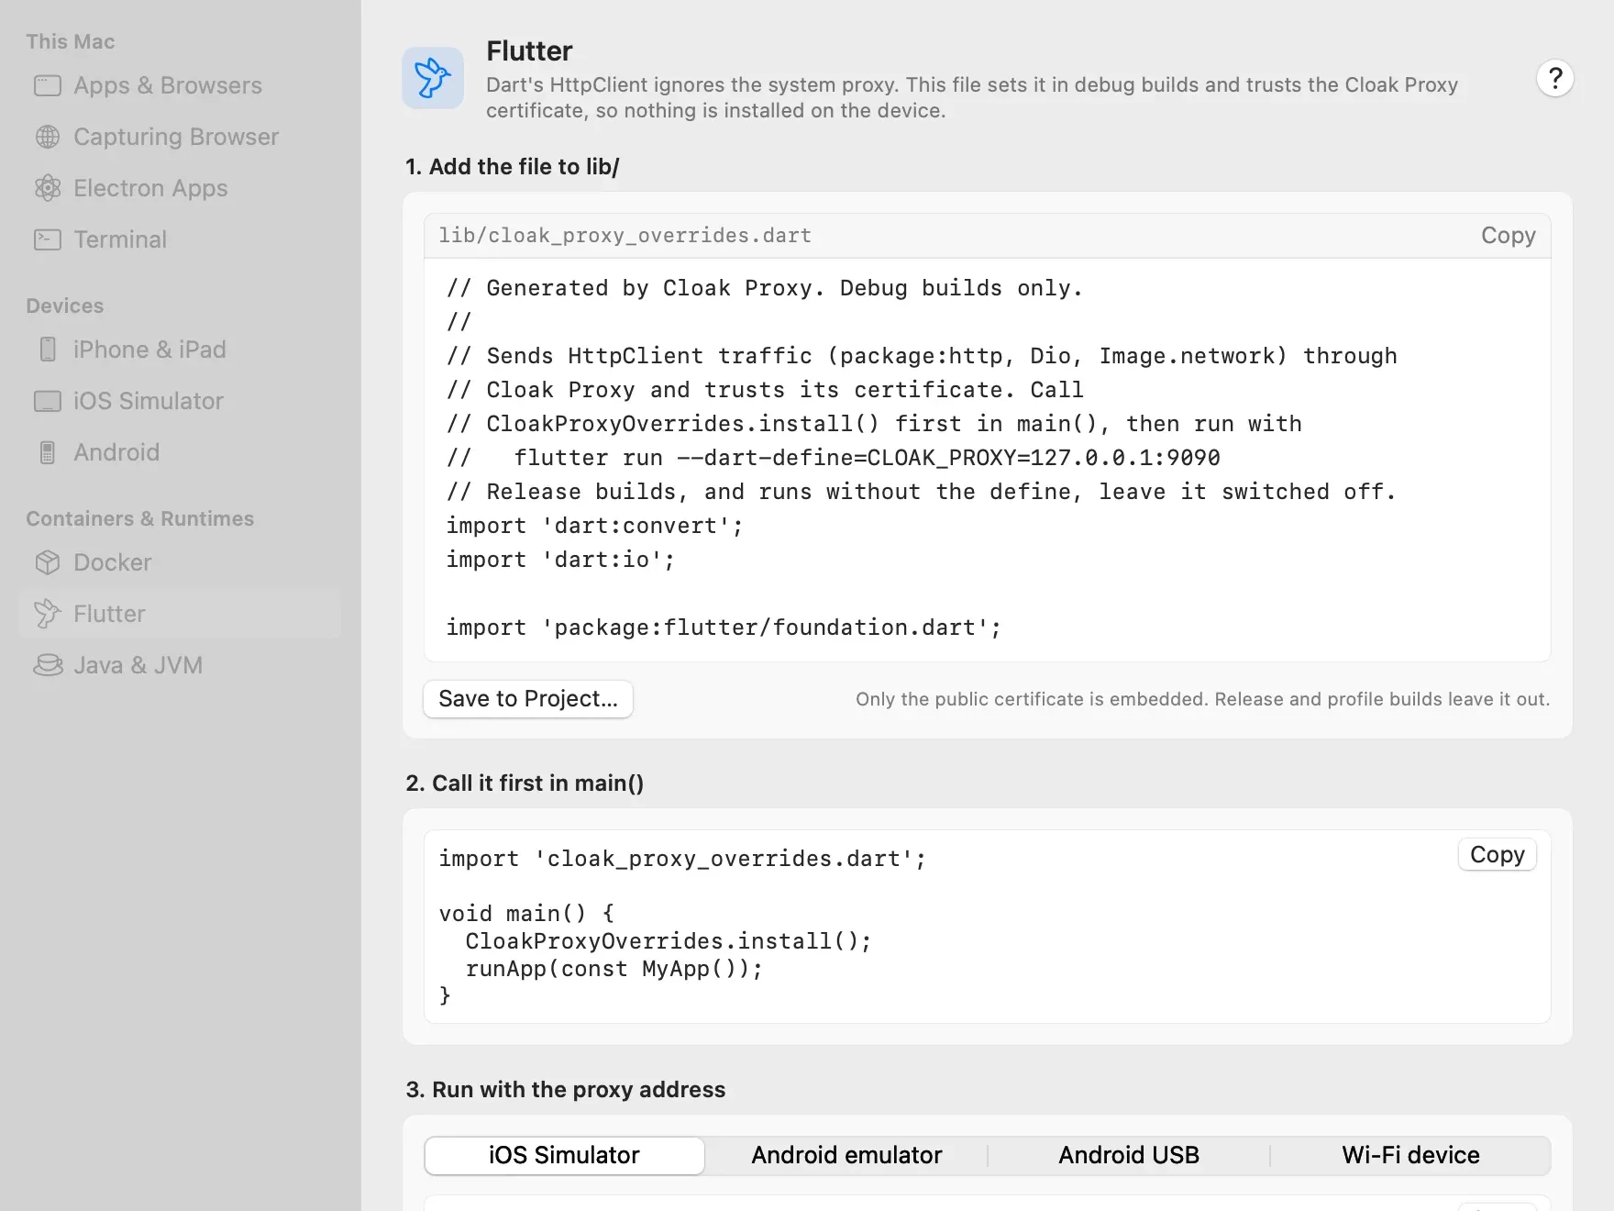
Task: Copy the cloak_proxy_overrides.dart file contents
Action: pos(1508,236)
